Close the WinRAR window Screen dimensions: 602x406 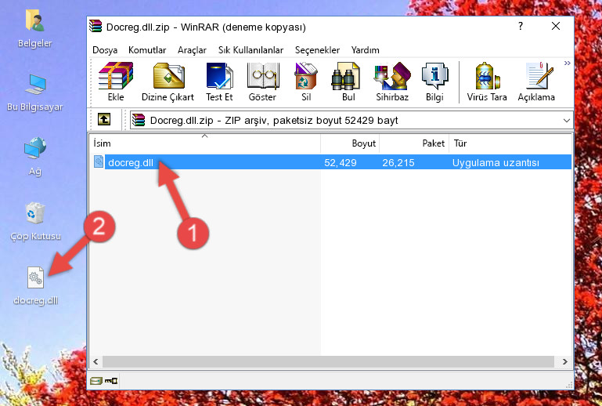[x=556, y=26]
